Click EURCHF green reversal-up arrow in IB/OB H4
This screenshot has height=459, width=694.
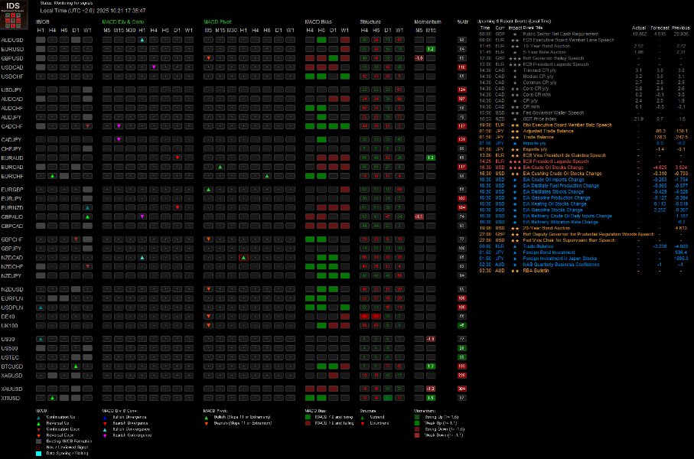click(x=52, y=176)
